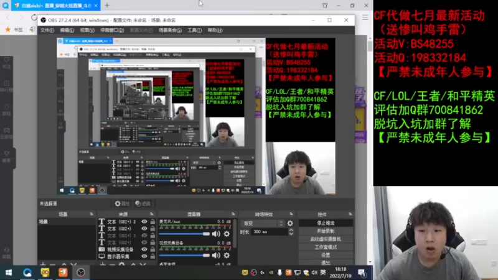Show the dimmed 文本 (GDI+) 2 source
The image size is (498, 280).
[x=144, y=236]
